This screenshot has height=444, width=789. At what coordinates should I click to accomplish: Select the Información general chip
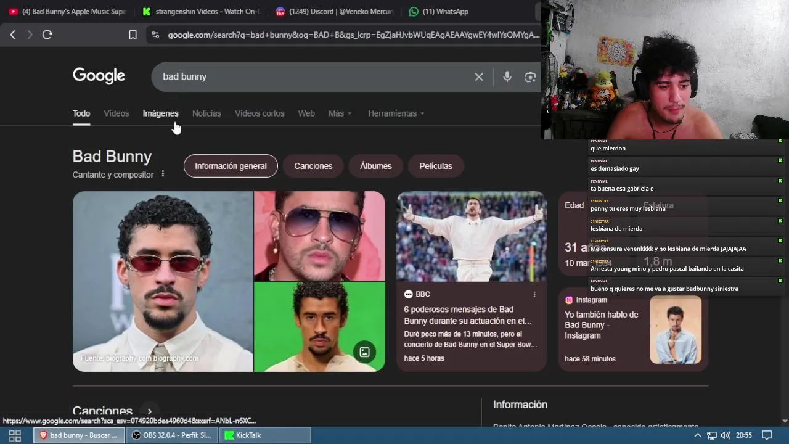point(231,166)
